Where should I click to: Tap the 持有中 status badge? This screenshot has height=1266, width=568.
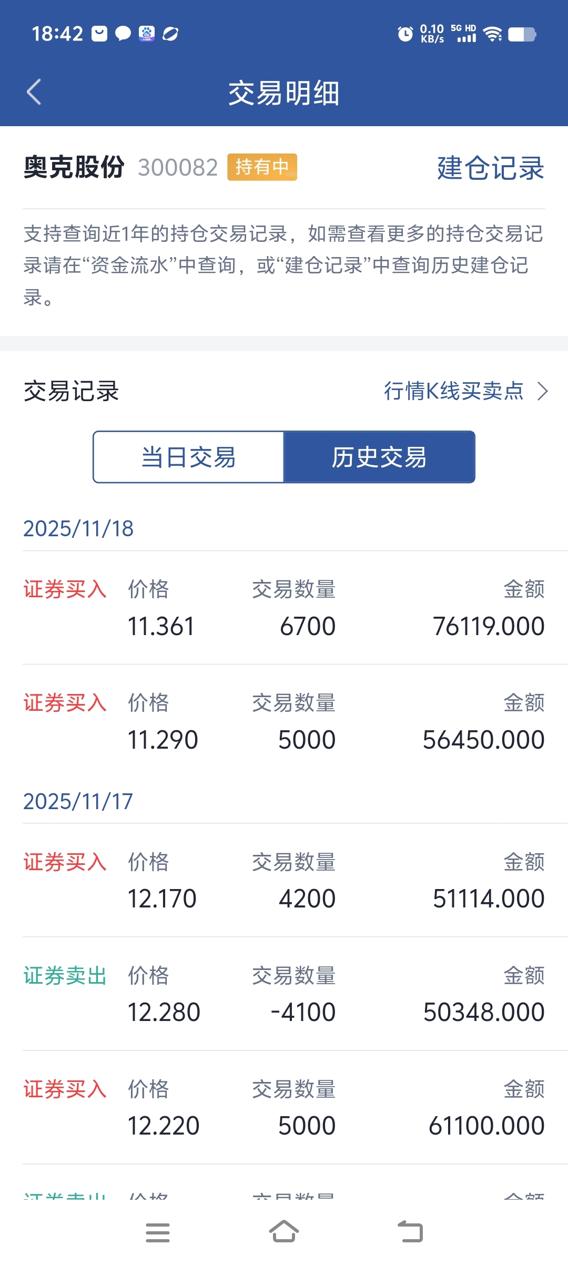tap(262, 167)
